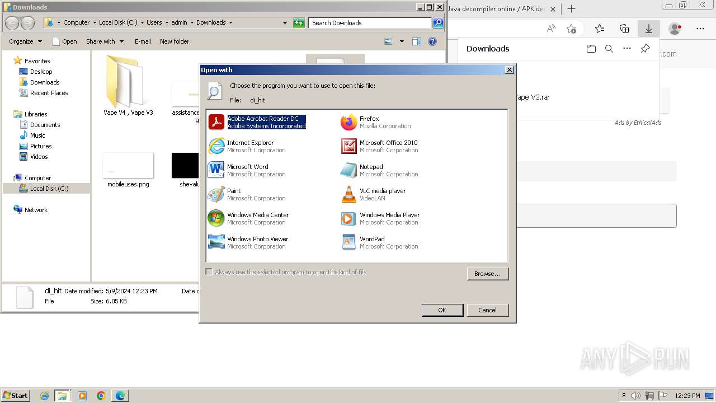Toggle Explorer preview pane icon

pyautogui.click(x=417, y=41)
